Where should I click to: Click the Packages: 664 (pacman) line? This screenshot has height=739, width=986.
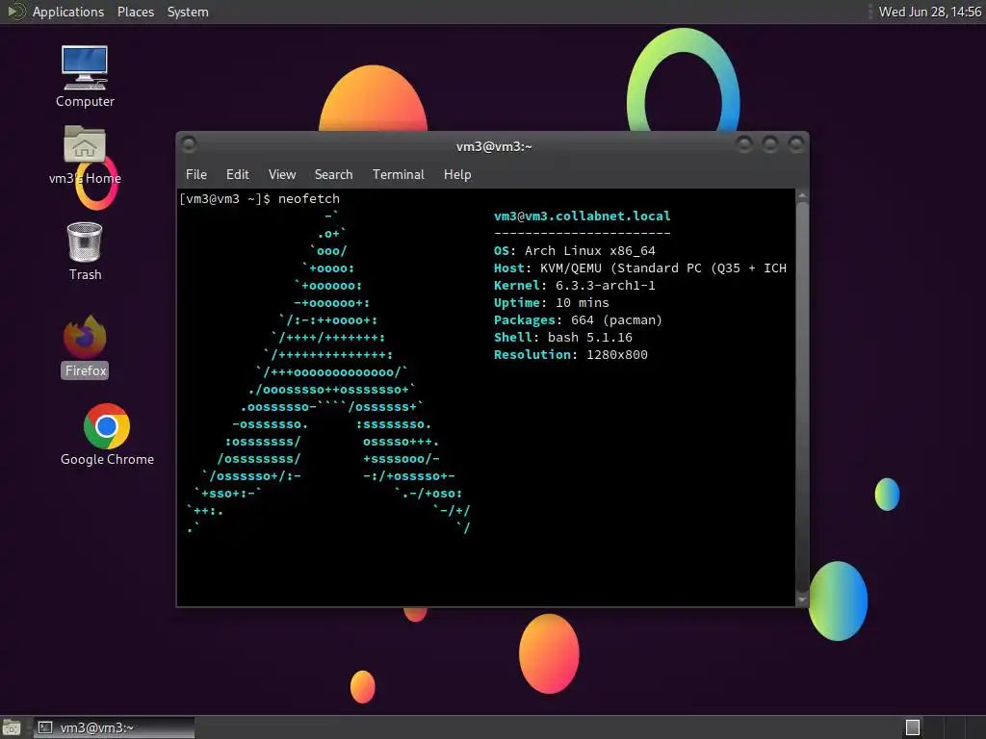coord(578,319)
